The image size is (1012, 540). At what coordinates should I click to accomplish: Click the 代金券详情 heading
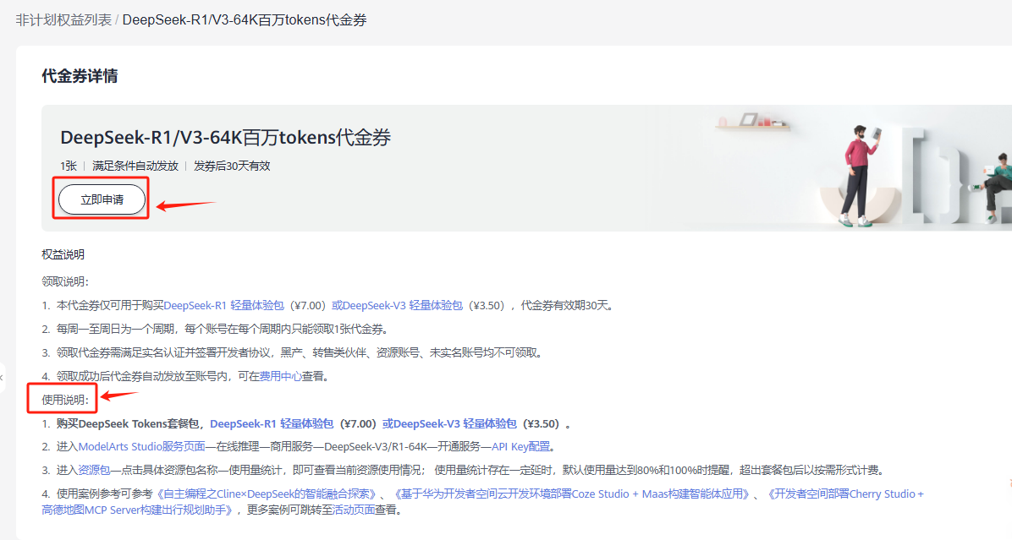(x=80, y=76)
